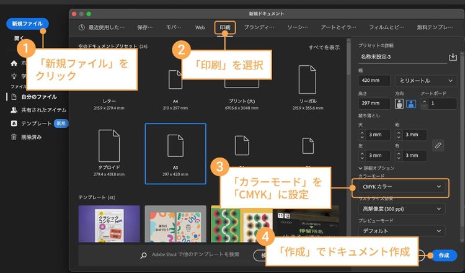Image resolution: width=465 pixels, height=273 pixels.
Task: Select the リーガル preset icon
Action: (308, 79)
